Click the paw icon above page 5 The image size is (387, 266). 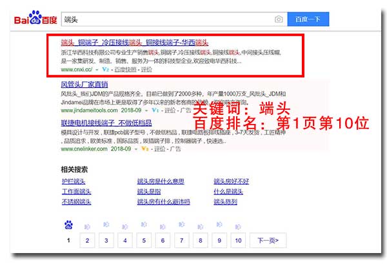(144, 224)
